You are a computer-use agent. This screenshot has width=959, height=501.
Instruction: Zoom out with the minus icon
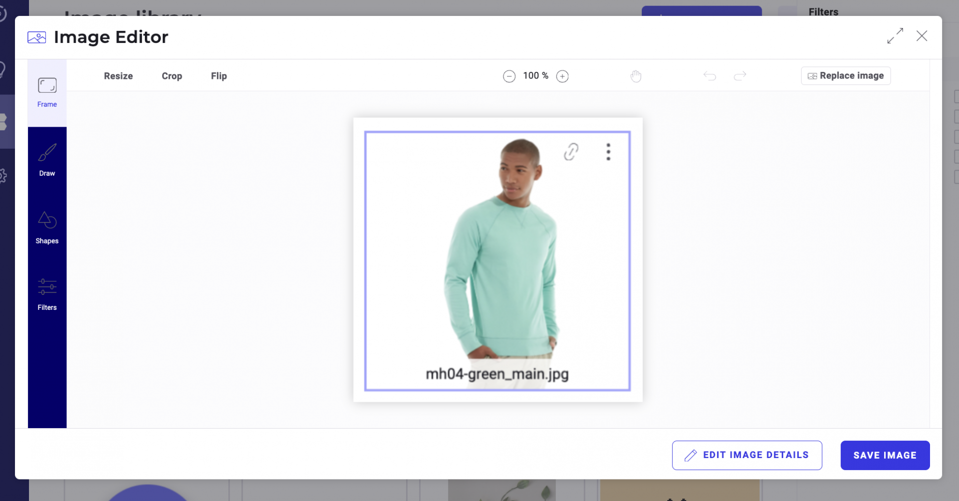(x=509, y=76)
